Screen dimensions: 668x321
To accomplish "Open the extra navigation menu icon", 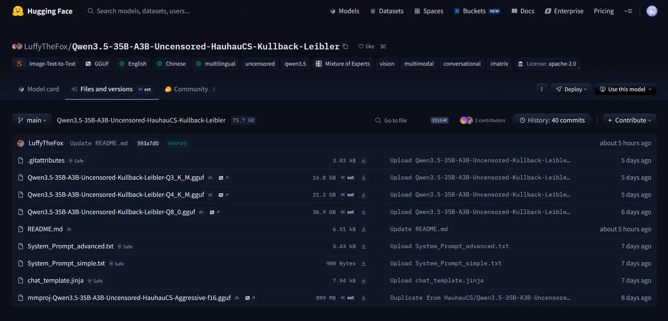I will click(x=628, y=11).
